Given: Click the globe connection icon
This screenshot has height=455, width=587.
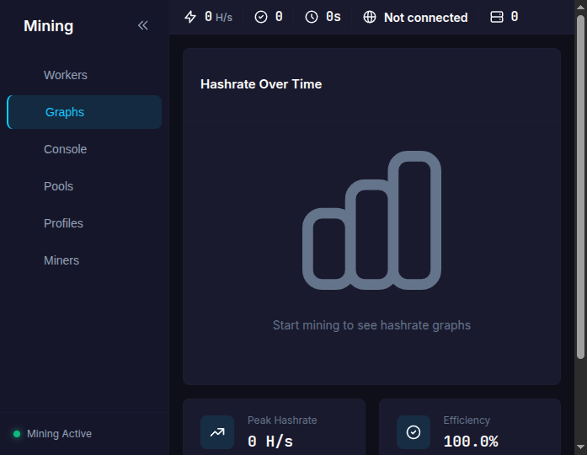Looking at the screenshot, I should [x=370, y=17].
